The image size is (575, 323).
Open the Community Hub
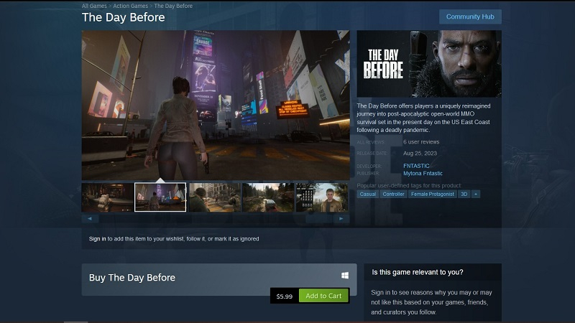pos(470,17)
